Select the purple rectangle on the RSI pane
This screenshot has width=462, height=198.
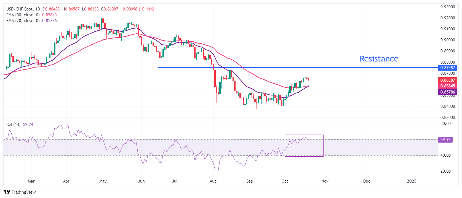click(x=304, y=135)
